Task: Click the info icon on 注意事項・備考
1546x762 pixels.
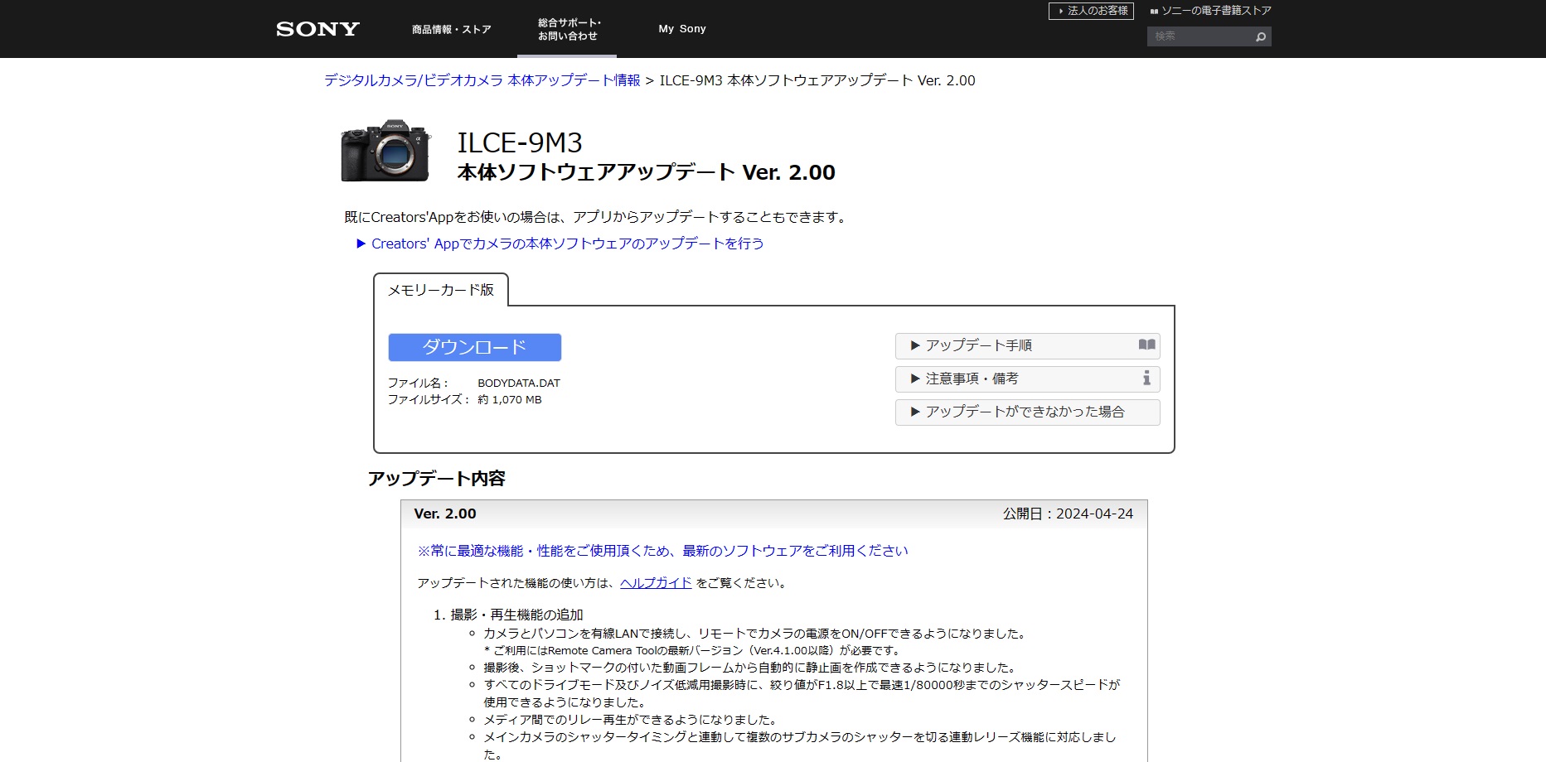Action: pos(1146,379)
